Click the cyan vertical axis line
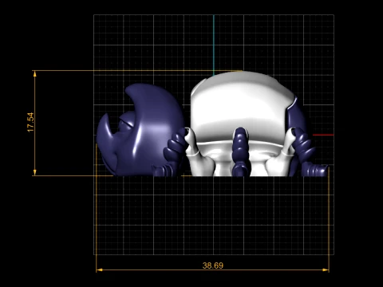 pyautogui.click(x=214, y=45)
